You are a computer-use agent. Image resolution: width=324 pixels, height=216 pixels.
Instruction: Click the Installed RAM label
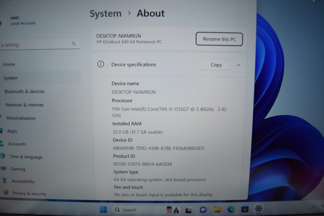[127, 124]
